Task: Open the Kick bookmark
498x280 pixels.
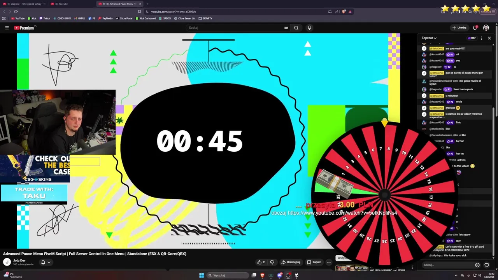Action: [x=32, y=18]
